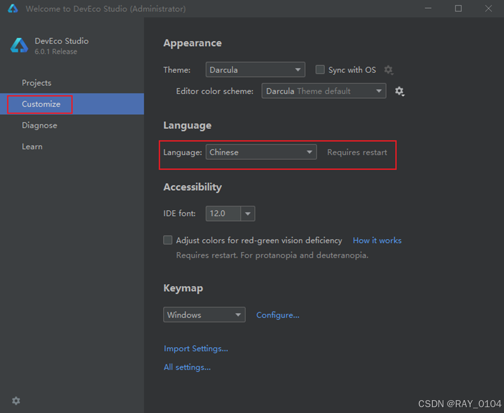This screenshot has height=413, width=504.
Task: Open the Editor color scheme dropdown
Action: (324, 91)
